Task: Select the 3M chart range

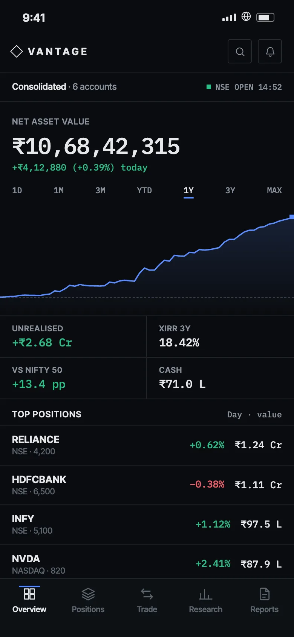Action: (x=100, y=190)
